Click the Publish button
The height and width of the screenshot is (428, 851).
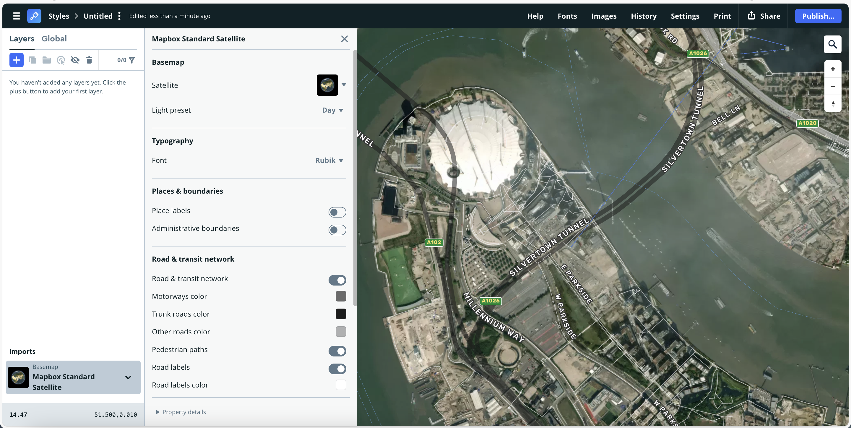pos(818,16)
